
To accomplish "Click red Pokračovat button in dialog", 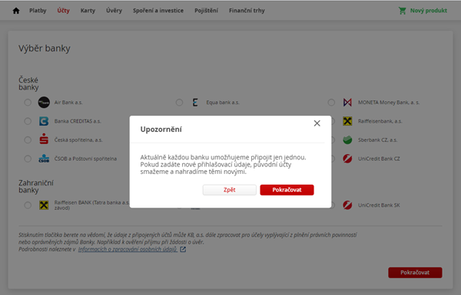I will coord(287,190).
